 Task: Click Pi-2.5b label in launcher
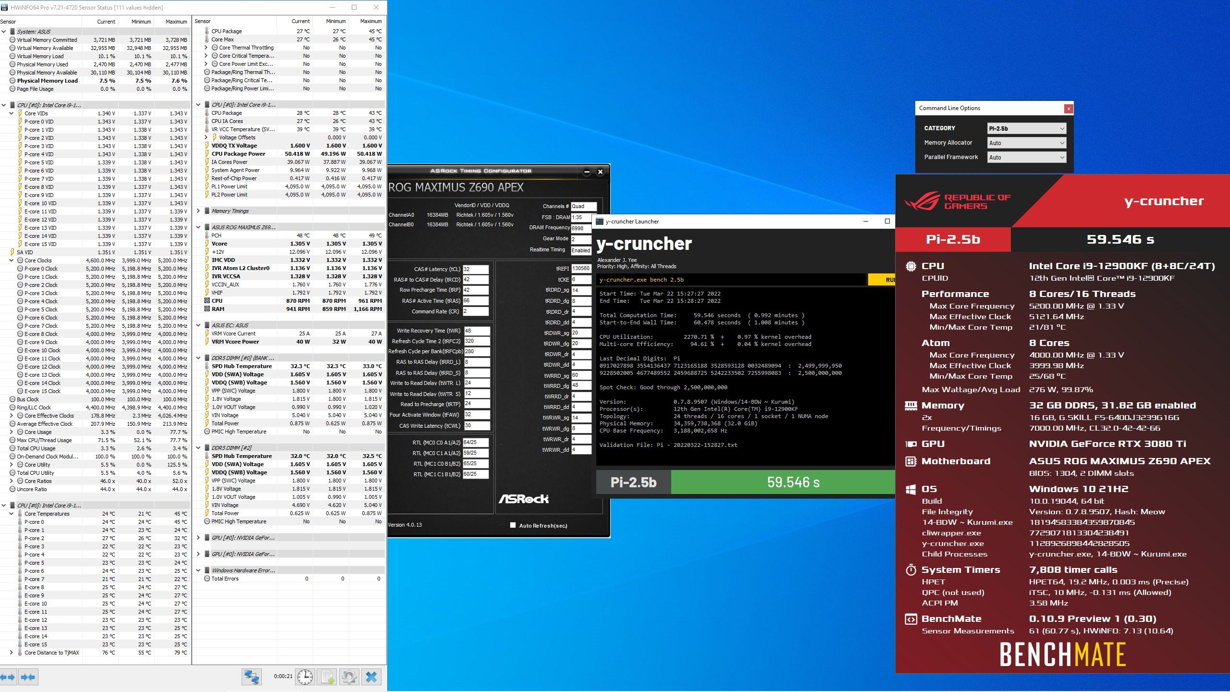coord(633,482)
